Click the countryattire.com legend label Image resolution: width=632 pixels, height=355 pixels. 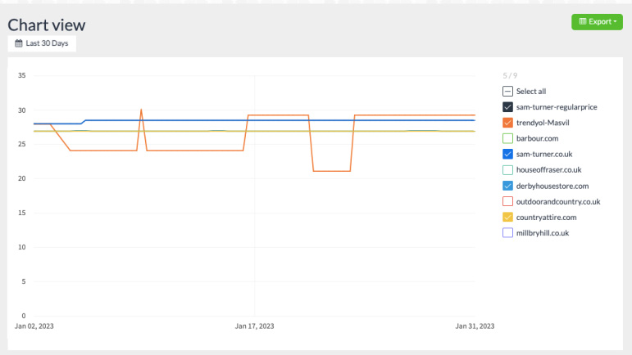tap(547, 217)
